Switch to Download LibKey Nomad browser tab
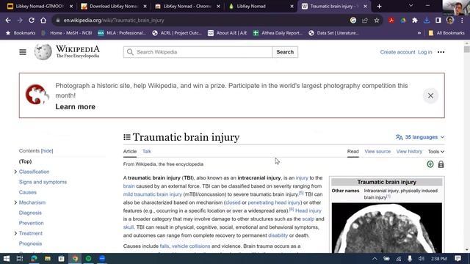 (113, 7)
